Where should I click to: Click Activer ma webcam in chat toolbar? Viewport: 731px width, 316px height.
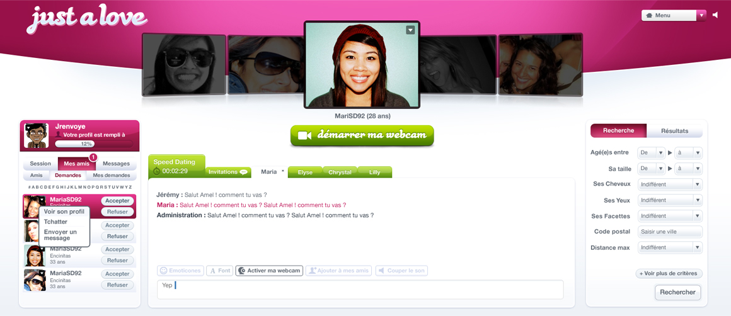(269, 271)
